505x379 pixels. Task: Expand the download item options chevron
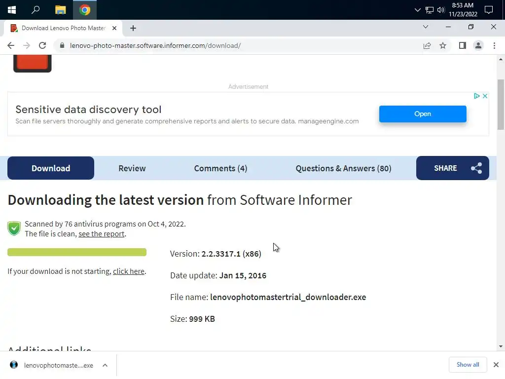coord(105,365)
